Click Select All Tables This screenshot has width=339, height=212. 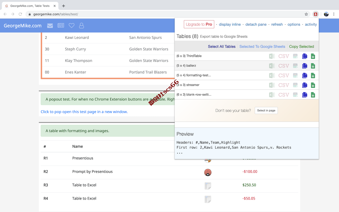pyautogui.click(x=222, y=47)
